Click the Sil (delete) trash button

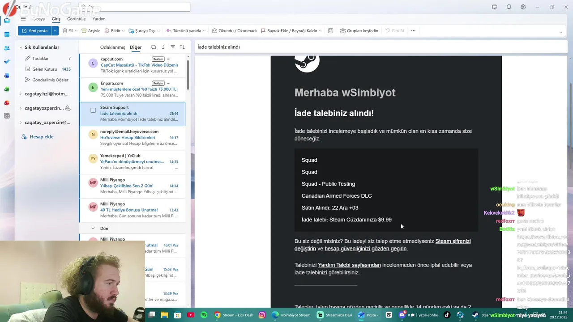[68, 31]
